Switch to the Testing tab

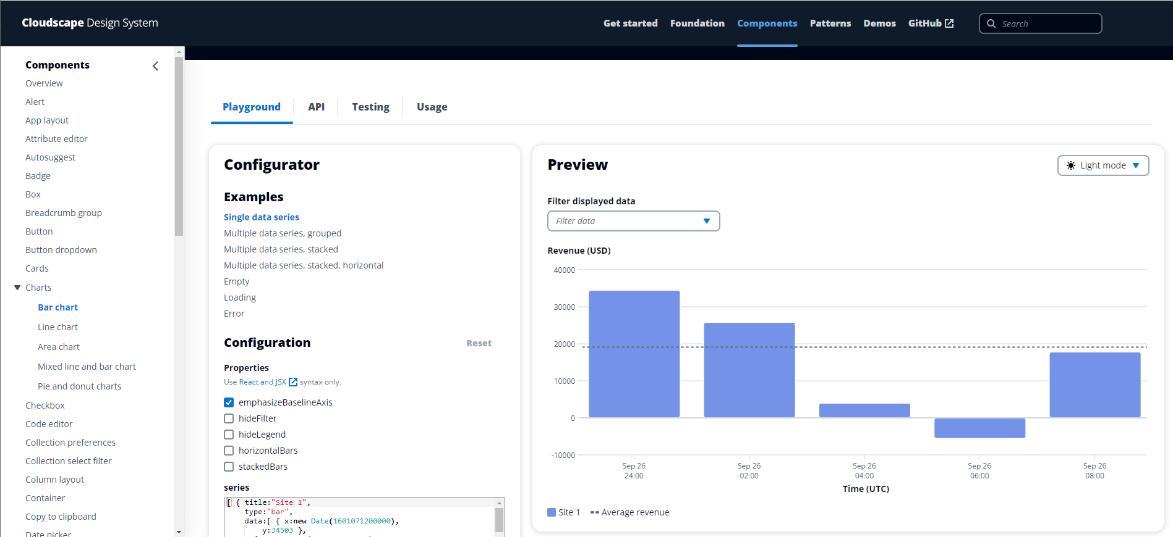(370, 107)
